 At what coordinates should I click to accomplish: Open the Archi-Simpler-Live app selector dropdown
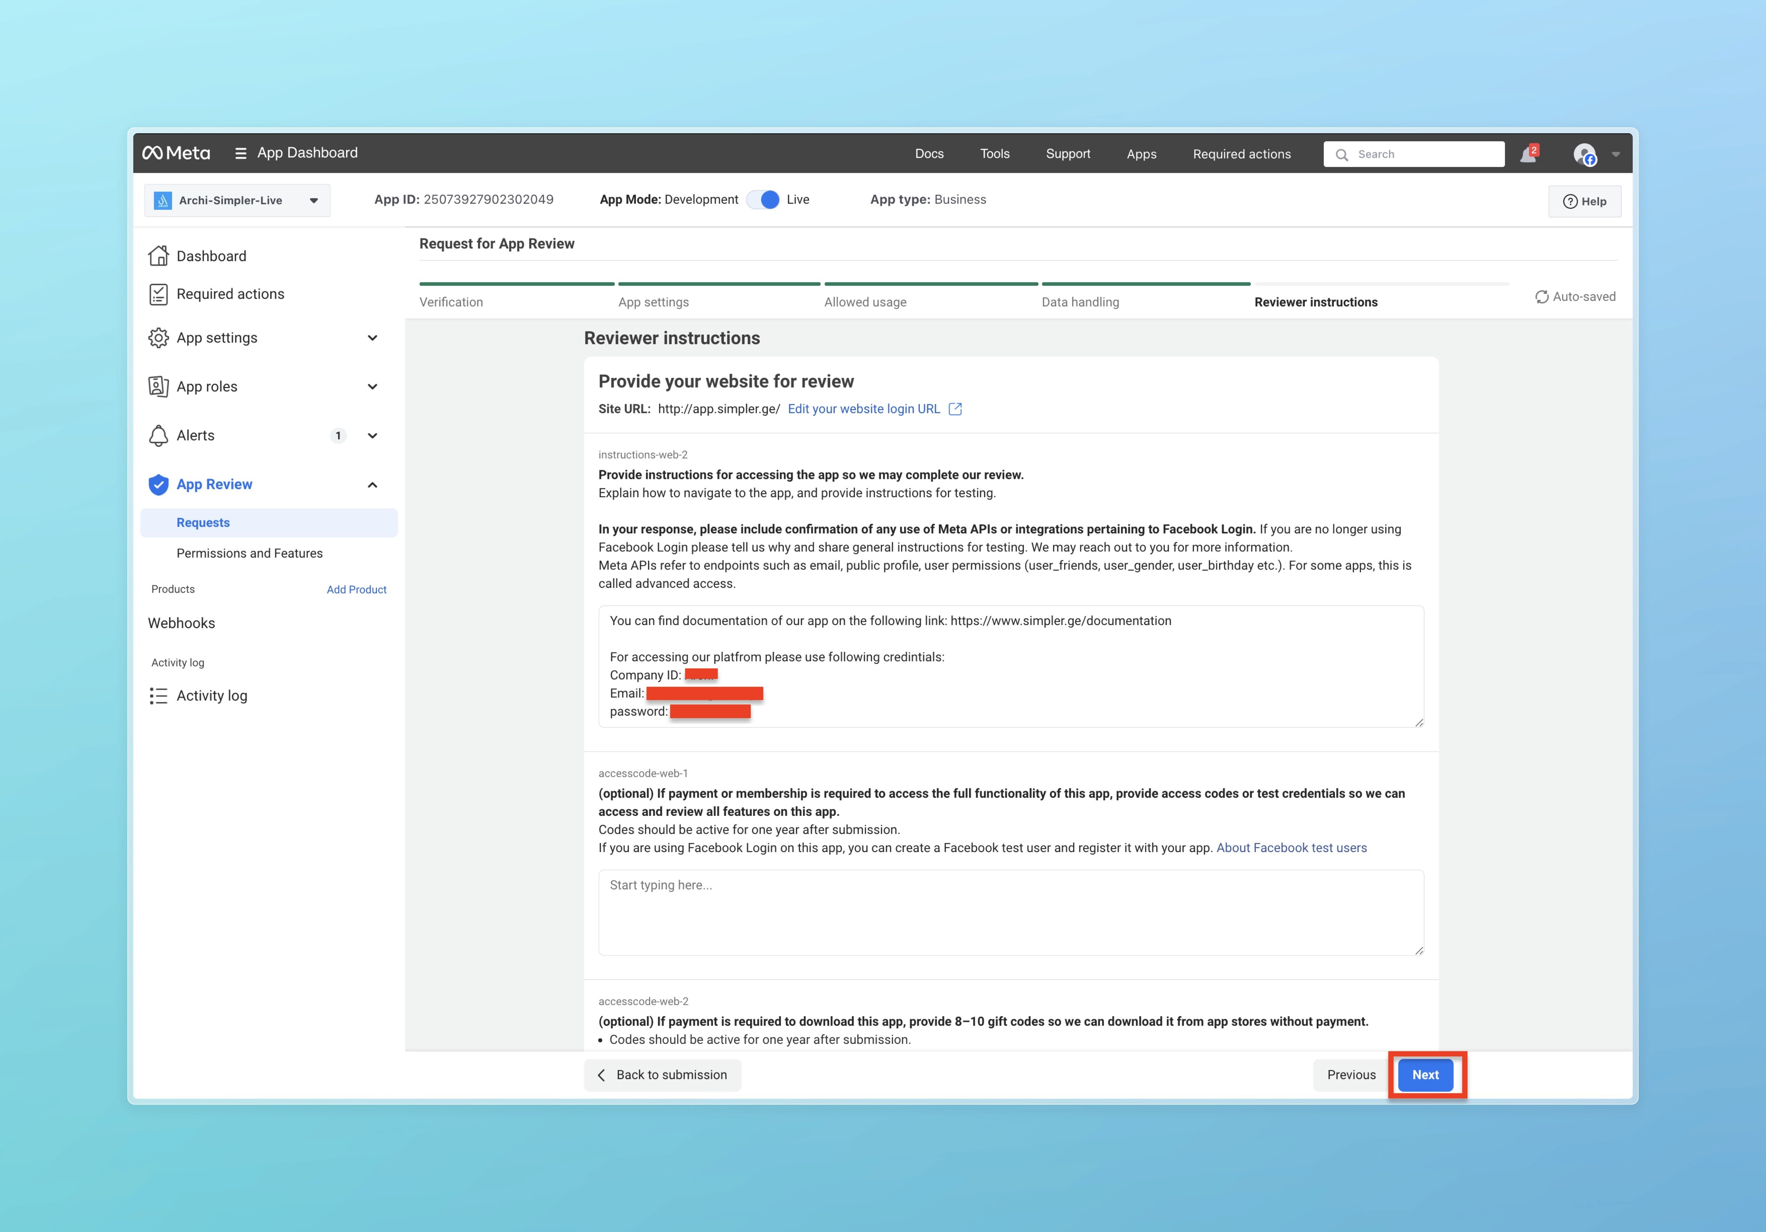[x=237, y=201]
